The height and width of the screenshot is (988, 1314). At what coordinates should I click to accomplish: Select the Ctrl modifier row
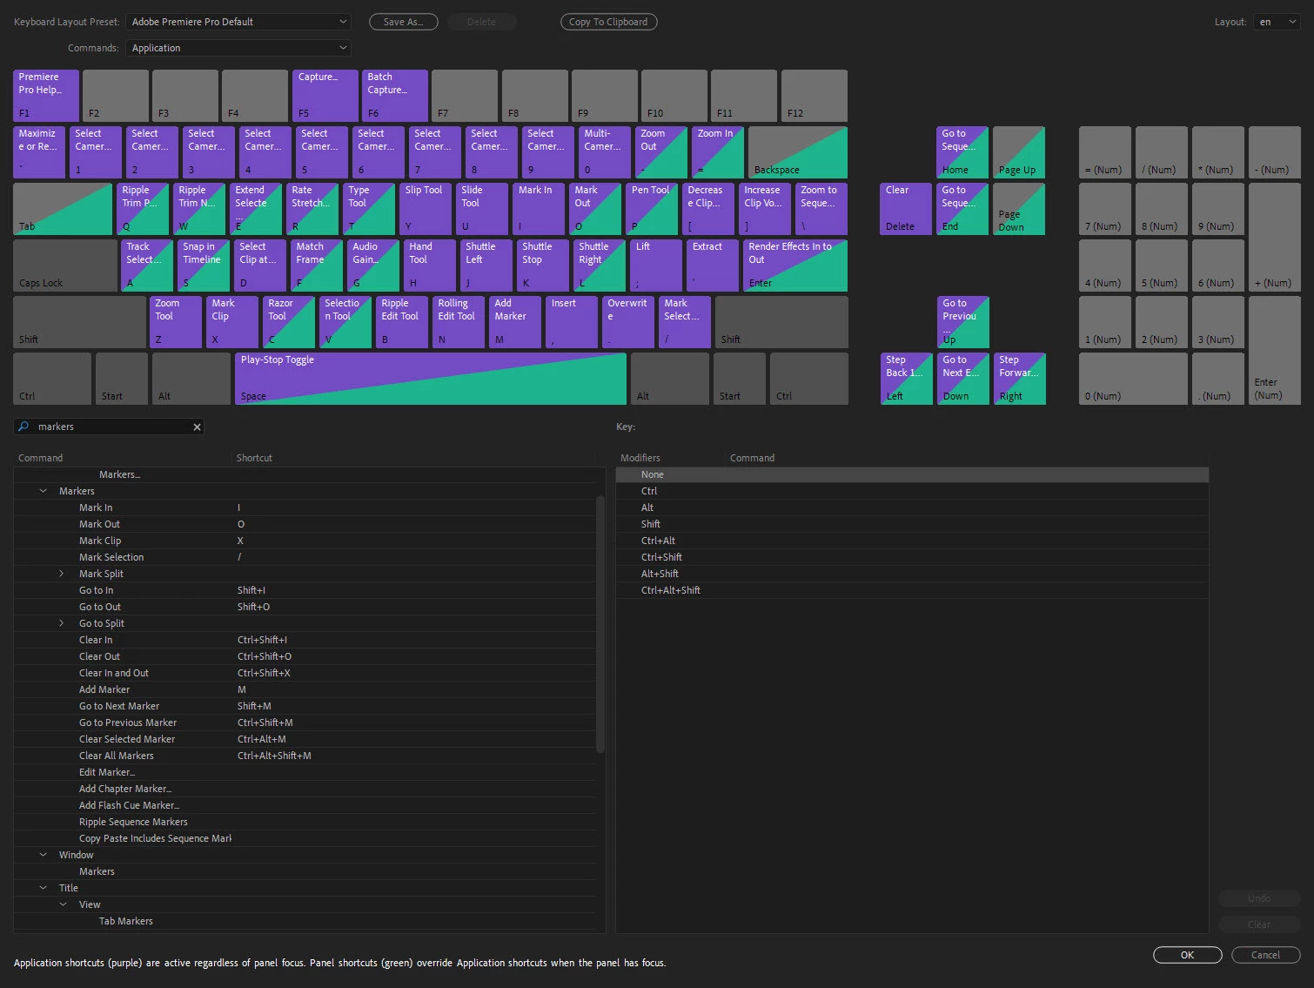[912, 491]
